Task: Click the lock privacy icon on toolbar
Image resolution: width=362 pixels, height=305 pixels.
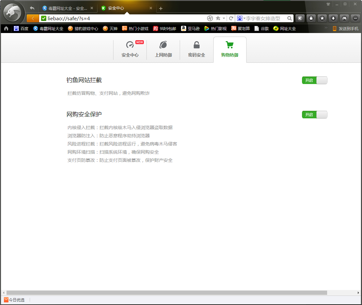Action: [311, 18]
